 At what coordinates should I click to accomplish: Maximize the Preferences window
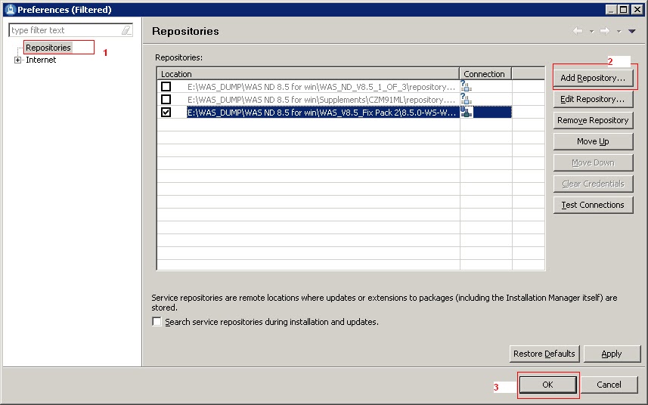point(624,9)
